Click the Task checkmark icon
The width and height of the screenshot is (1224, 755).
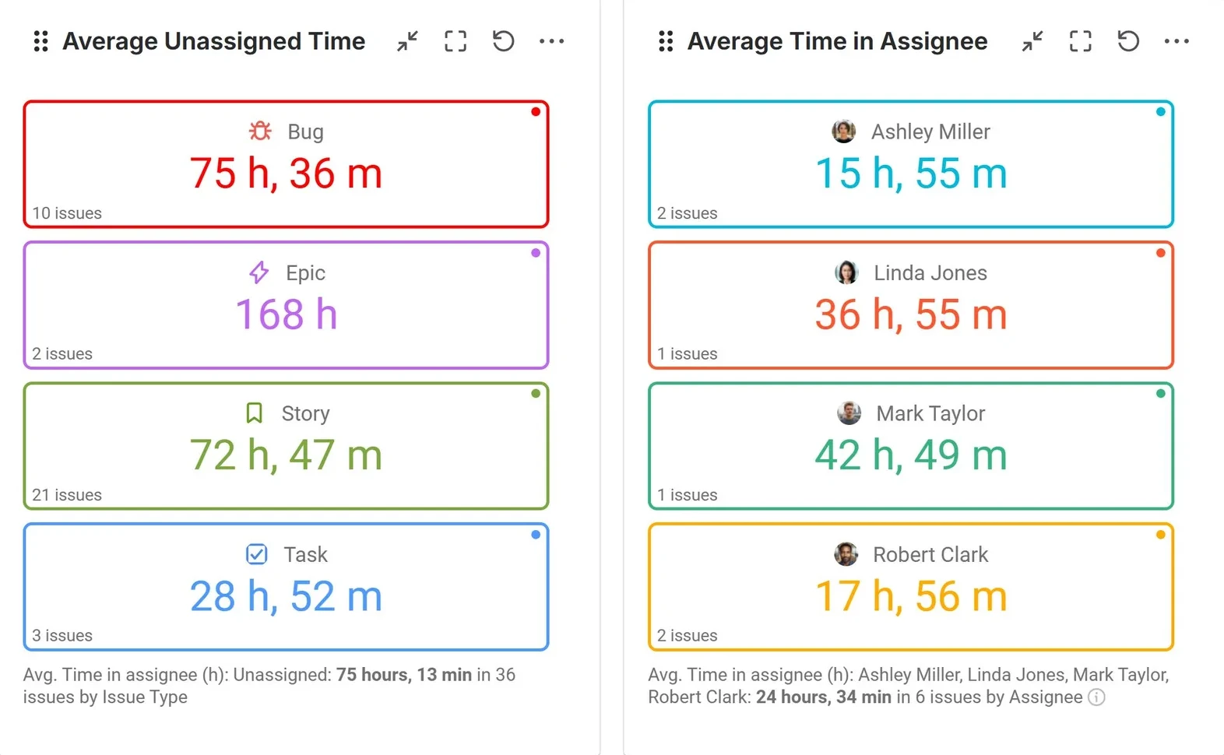257,554
